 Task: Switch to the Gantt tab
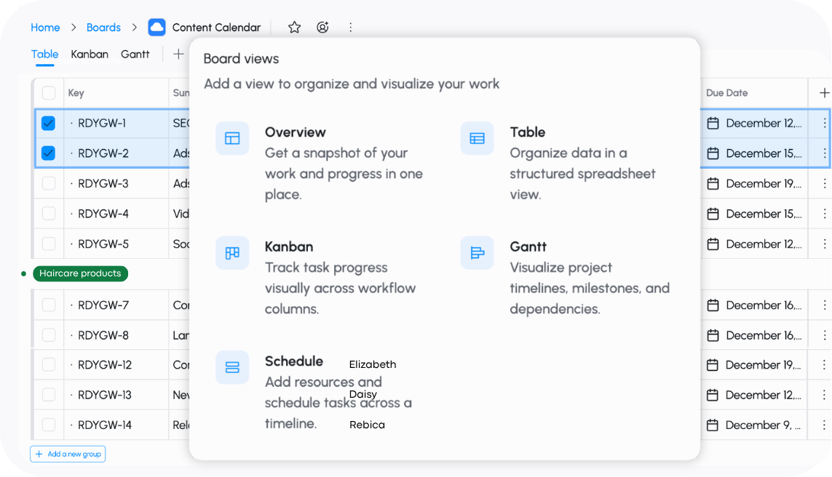coord(135,54)
